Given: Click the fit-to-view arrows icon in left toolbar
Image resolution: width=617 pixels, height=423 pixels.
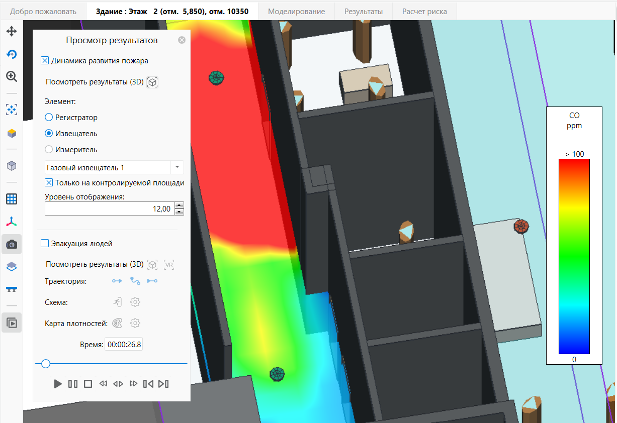Looking at the screenshot, I should coord(11,110).
